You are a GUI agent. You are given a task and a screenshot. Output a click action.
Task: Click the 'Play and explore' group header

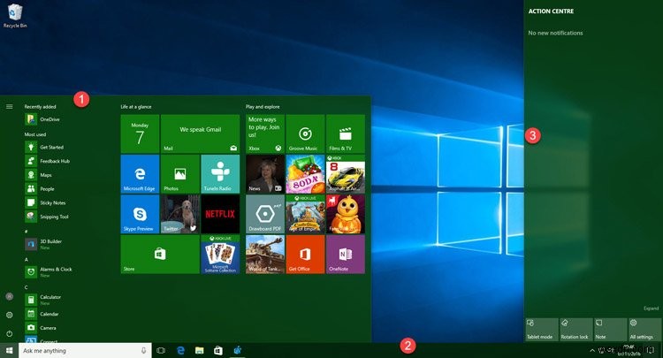click(x=263, y=106)
